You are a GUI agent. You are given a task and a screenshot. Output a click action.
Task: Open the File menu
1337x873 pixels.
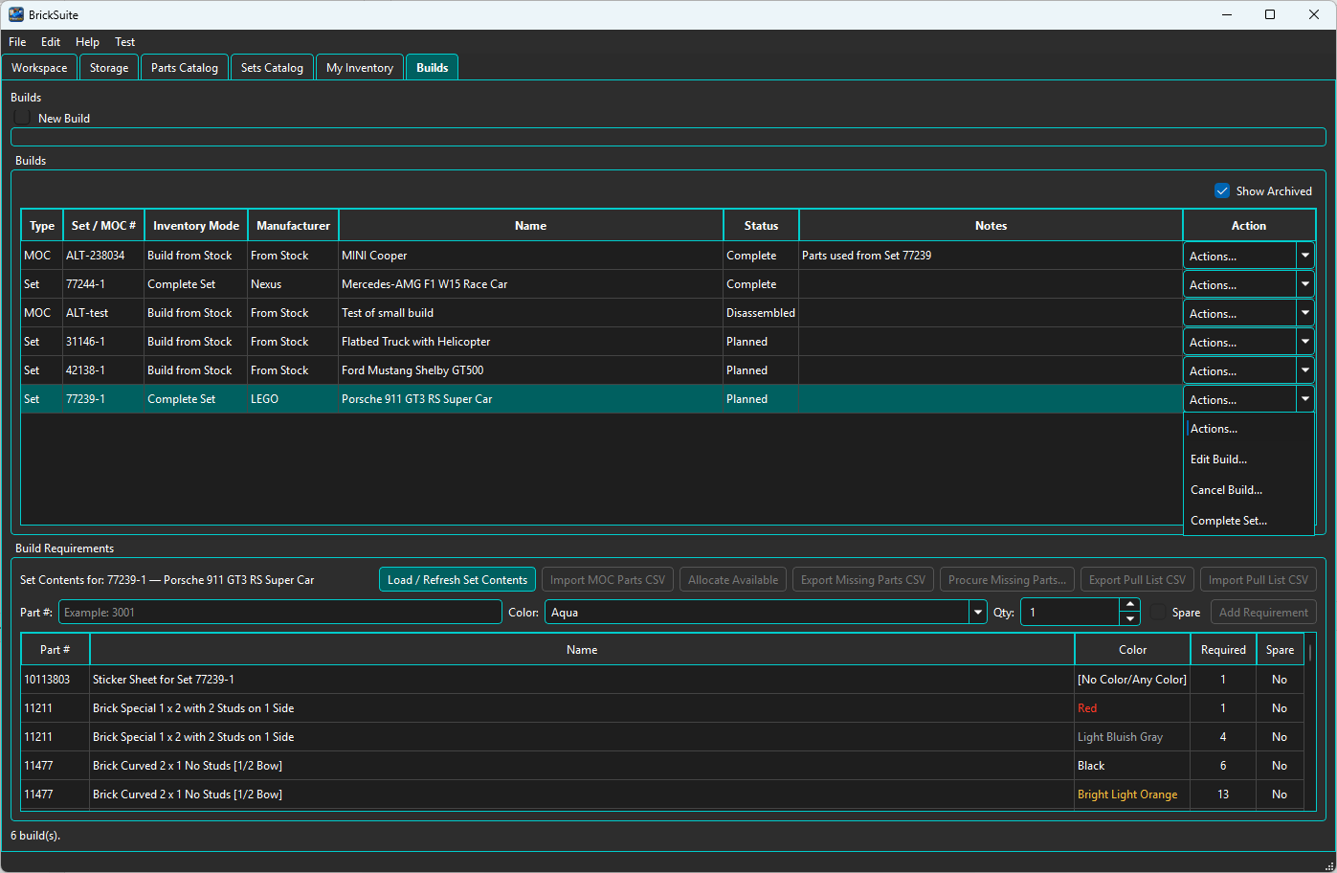point(17,42)
